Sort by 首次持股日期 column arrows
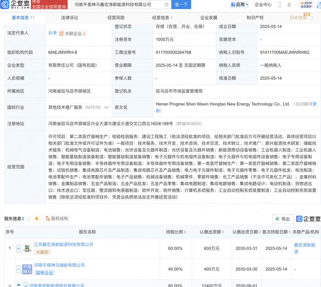The image size is (321, 287). click(290, 232)
